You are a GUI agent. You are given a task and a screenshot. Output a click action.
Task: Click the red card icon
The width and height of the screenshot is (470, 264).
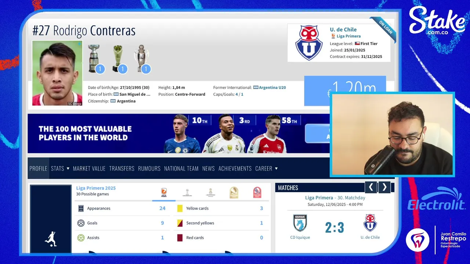[180, 238]
